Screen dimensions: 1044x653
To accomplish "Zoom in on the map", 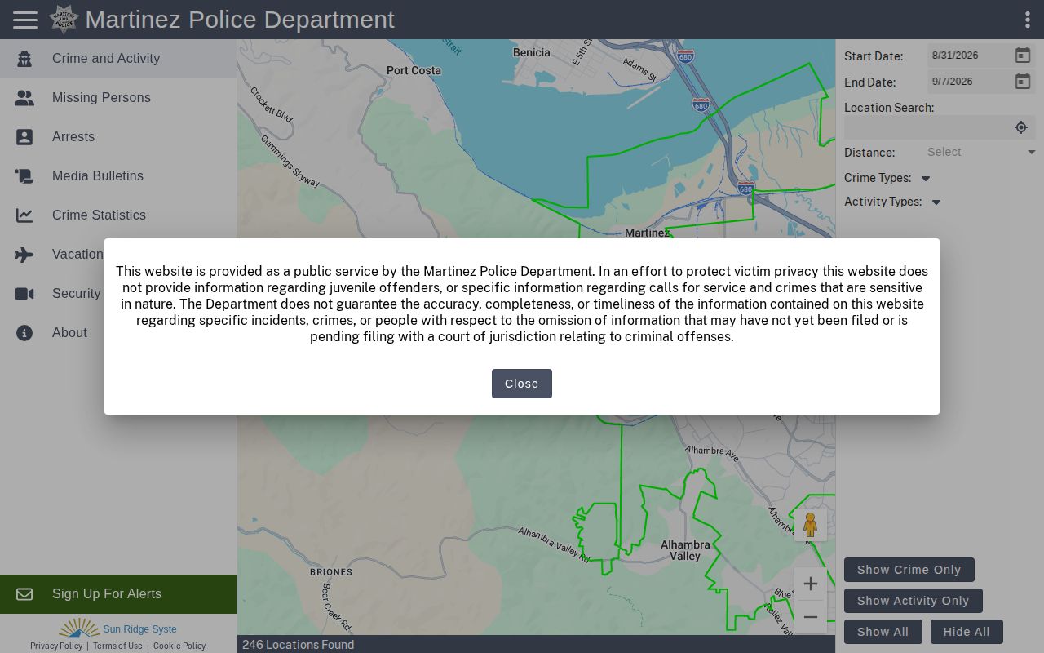I will point(810,584).
